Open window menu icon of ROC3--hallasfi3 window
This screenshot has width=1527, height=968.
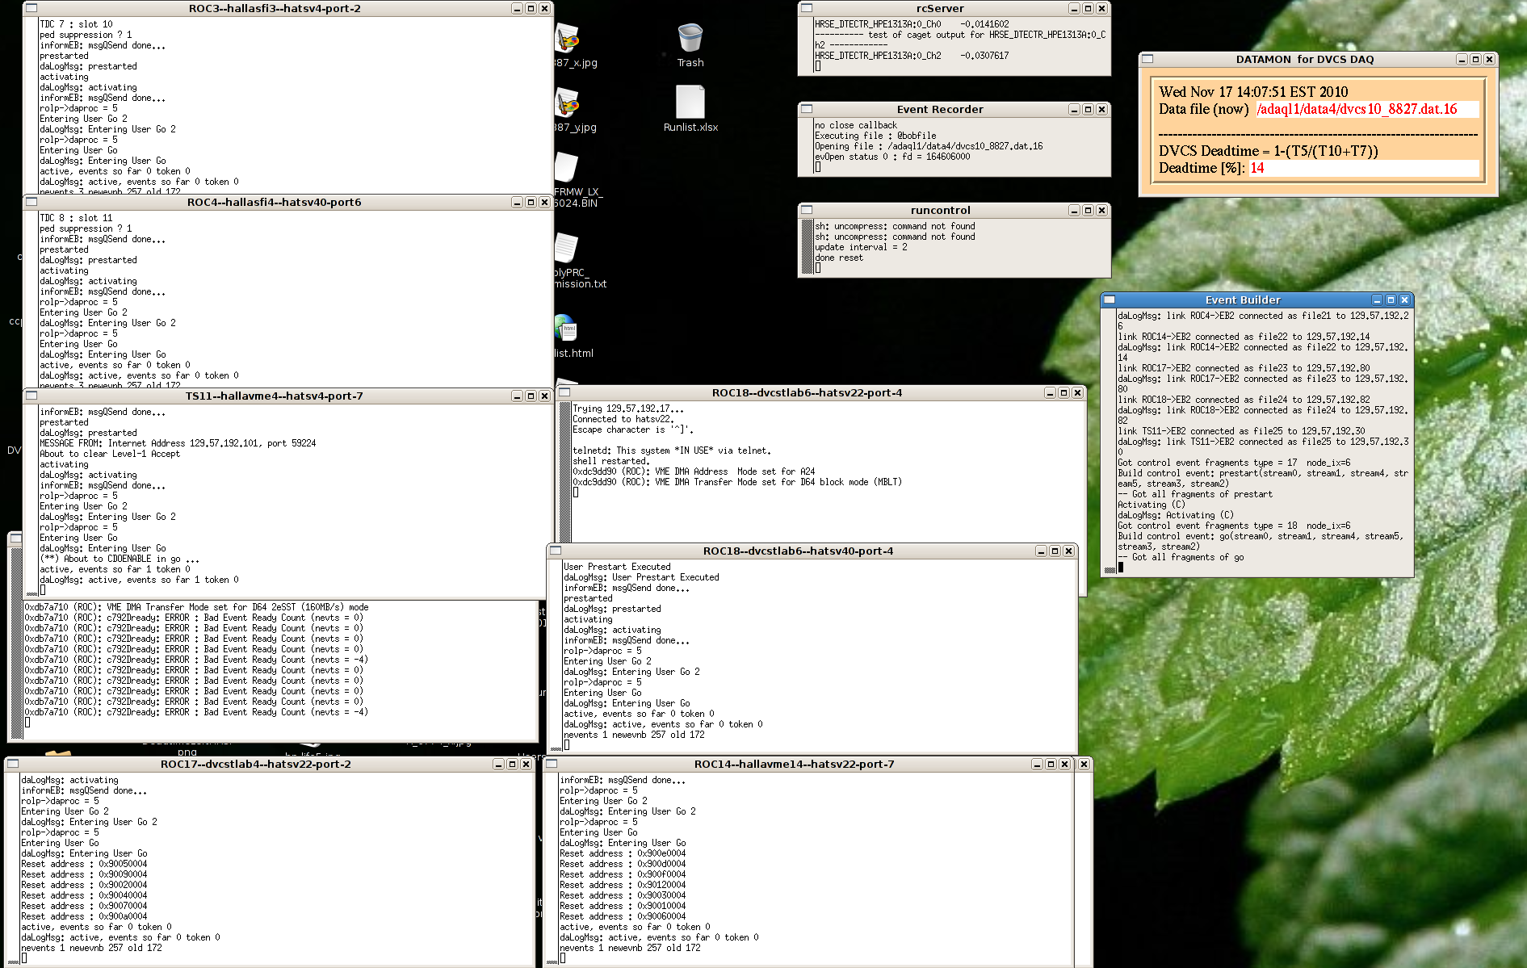click(x=31, y=8)
